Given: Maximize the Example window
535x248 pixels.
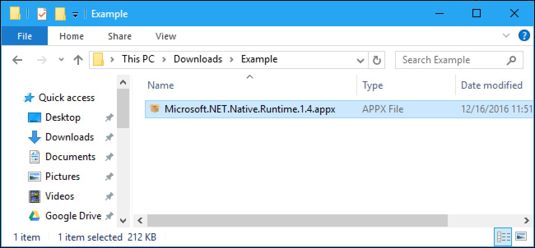Looking at the screenshot, I should [477, 14].
